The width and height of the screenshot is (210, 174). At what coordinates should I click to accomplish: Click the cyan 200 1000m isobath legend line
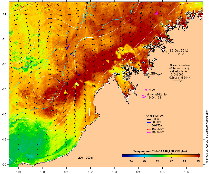pos(83,160)
